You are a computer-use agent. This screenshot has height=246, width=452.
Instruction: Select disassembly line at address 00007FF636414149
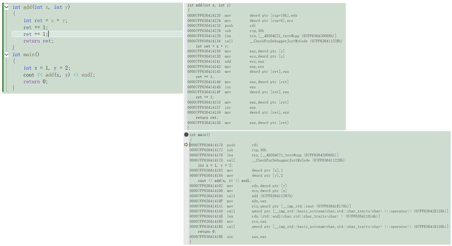(238, 82)
